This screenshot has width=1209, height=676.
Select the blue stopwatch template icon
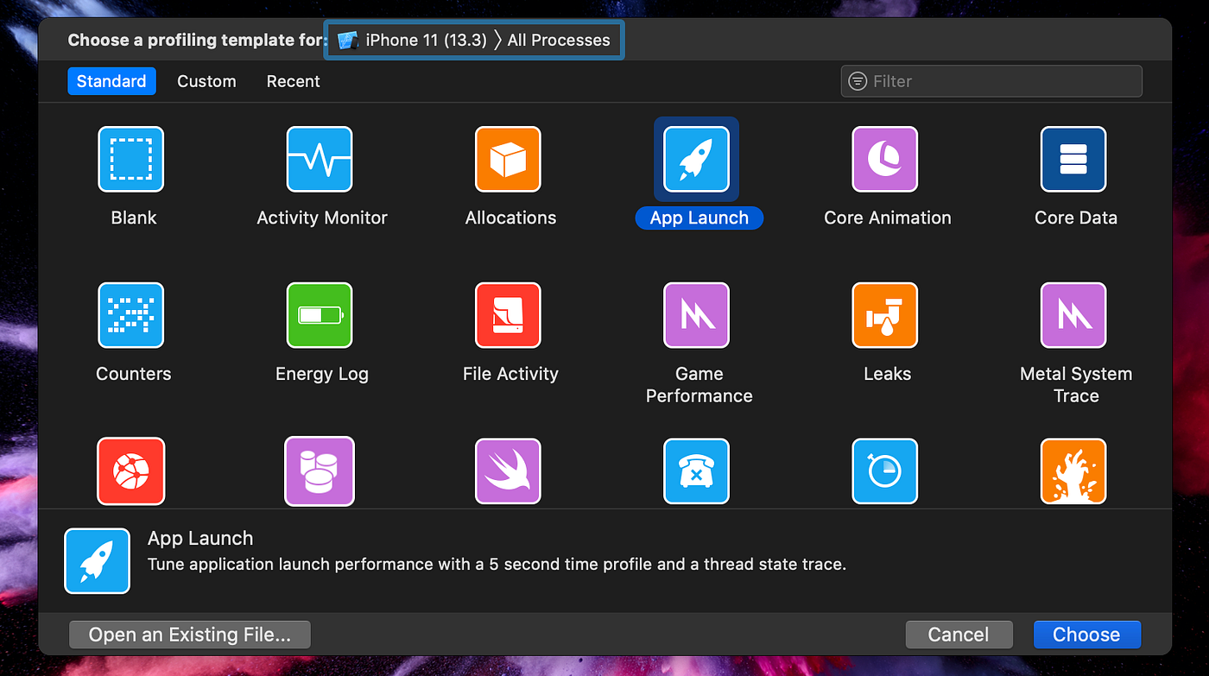pyautogui.click(x=885, y=471)
